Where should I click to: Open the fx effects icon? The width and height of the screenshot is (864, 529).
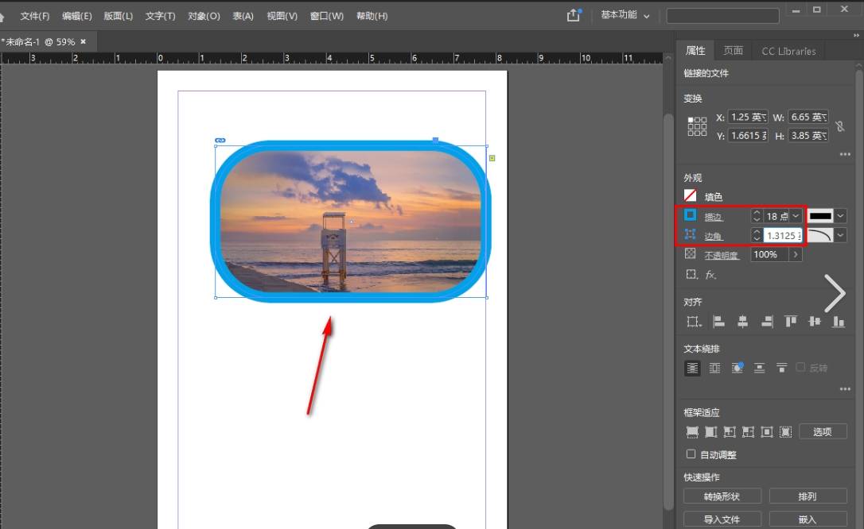click(711, 275)
